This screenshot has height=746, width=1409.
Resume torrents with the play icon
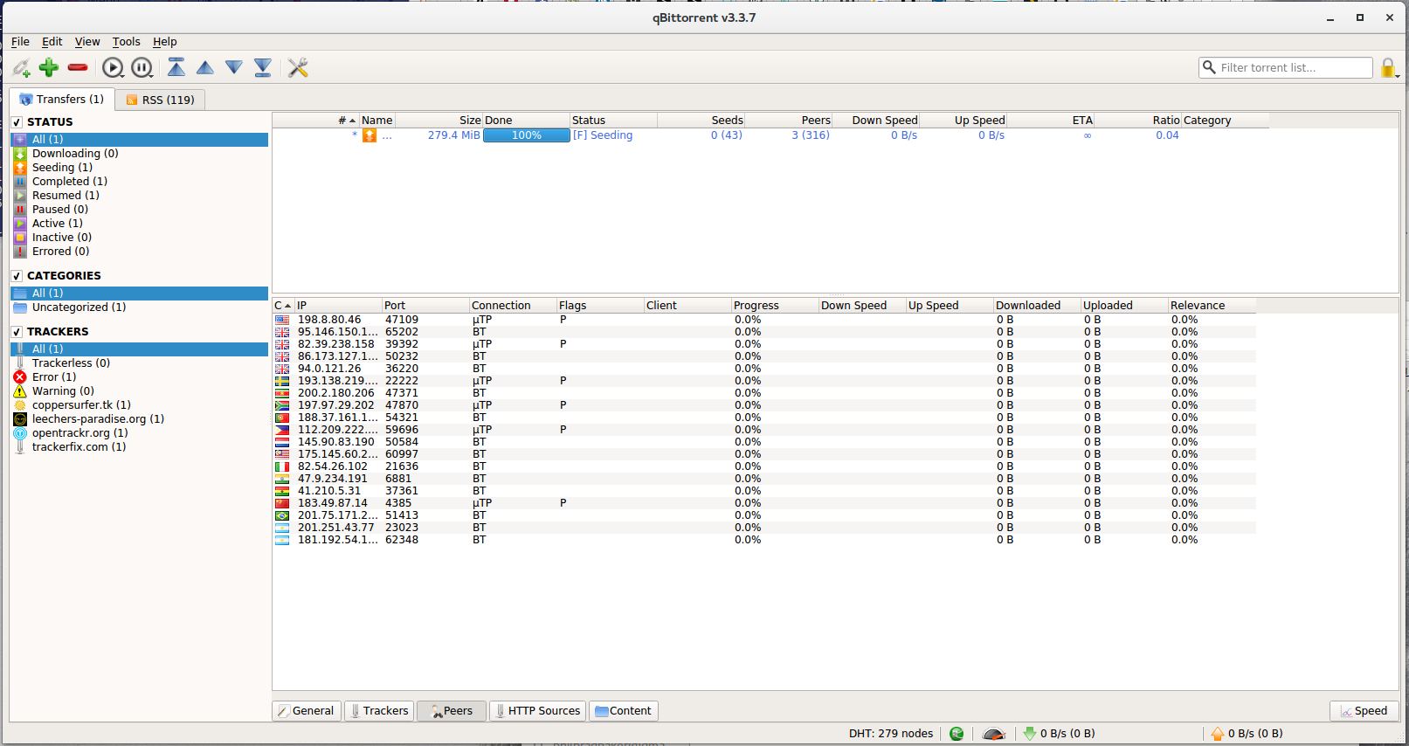point(113,67)
